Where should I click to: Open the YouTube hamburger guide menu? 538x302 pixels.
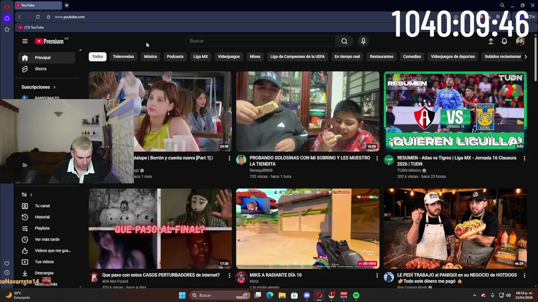25,41
